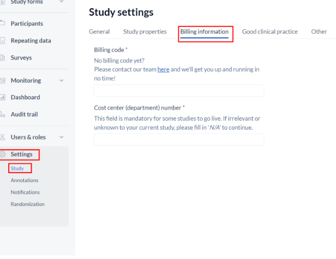
Task: Open Randomization settings item
Action: tap(27, 204)
